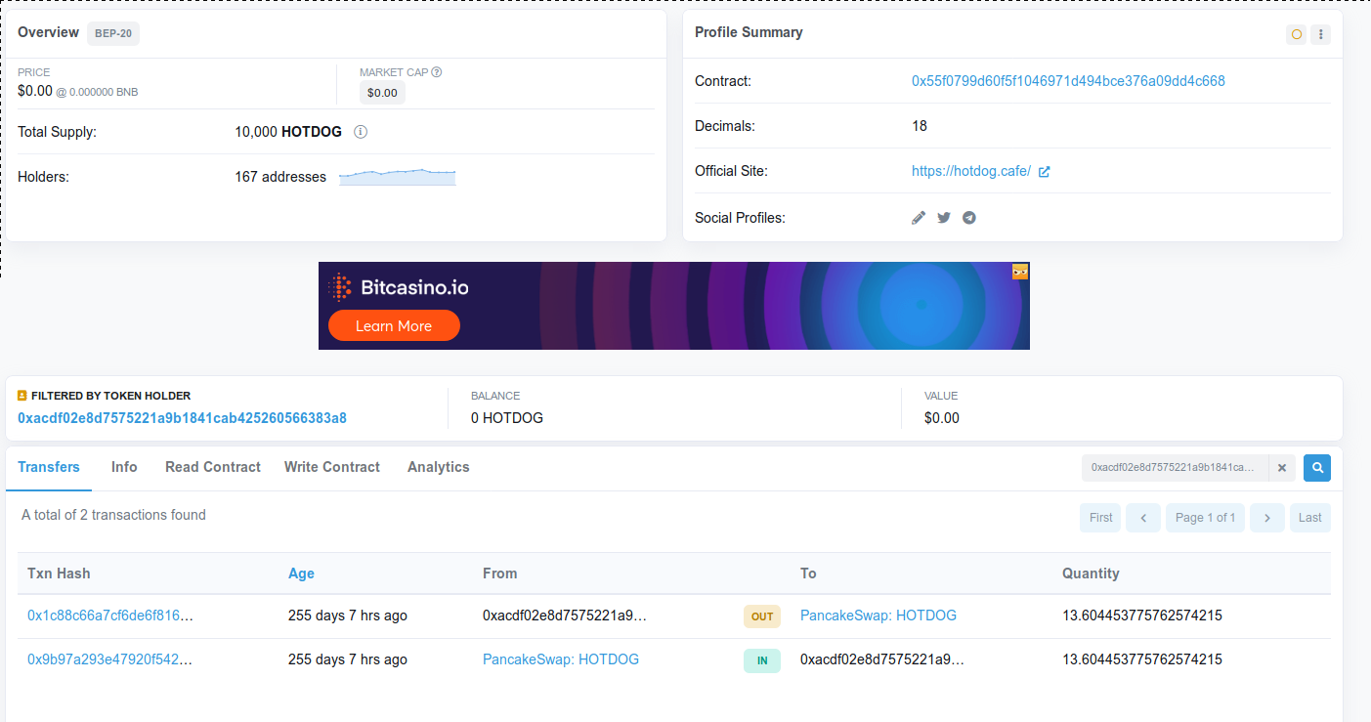
Task: Open the Write Contract tab
Action: point(332,467)
